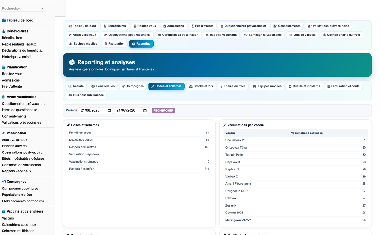
Task: Click the syringe icon beside Vaccinations par vaccin
Action: (x=225, y=125)
